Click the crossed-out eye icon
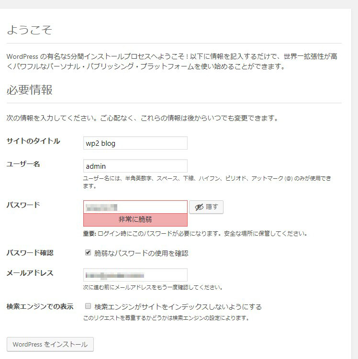 199,207
